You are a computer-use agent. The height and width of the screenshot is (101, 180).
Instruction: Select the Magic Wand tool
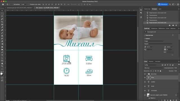pos(2,19)
